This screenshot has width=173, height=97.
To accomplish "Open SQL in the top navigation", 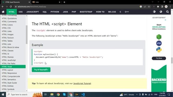I will click(45, 12).
